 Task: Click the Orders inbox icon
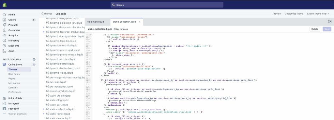coord(4,20)
